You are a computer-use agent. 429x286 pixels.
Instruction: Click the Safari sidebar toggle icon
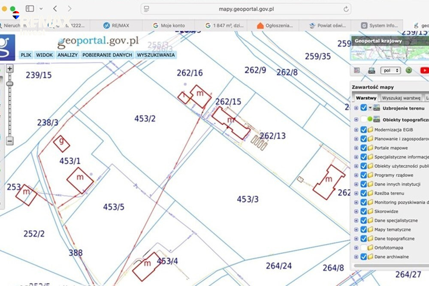pos(30,9)
